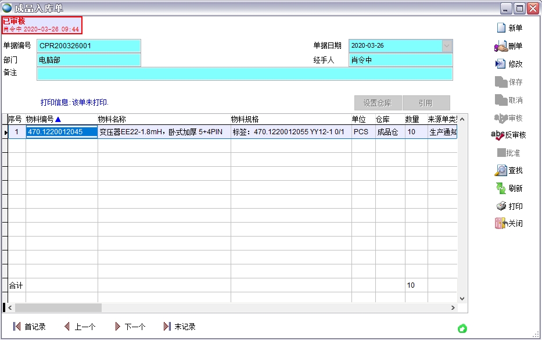Click the 修改 (Edit) icon
The image size is (542, 340).
pyautogui.click(x=500, y=64)
